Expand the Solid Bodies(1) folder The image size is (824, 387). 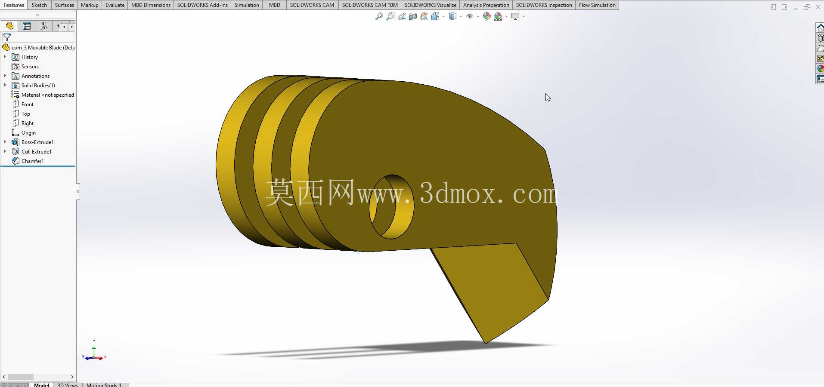[x=5, y=85]
